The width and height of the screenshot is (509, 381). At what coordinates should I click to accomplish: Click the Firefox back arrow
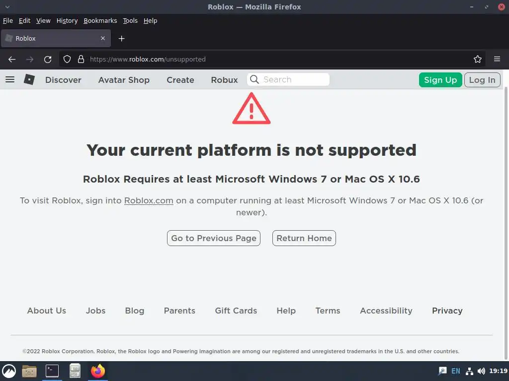12,60
